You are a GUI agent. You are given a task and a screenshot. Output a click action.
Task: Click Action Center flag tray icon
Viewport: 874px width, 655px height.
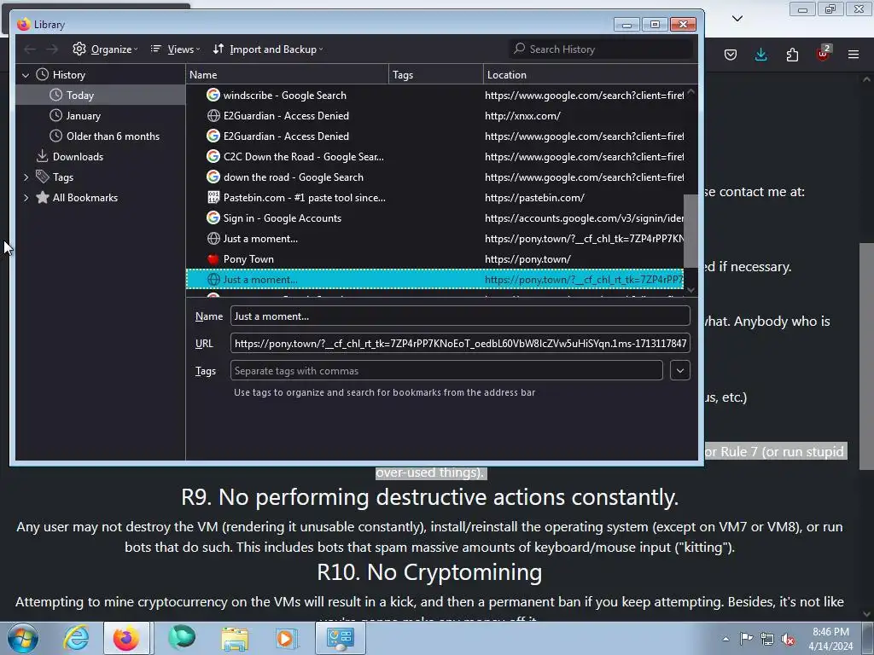click(746, 639)
